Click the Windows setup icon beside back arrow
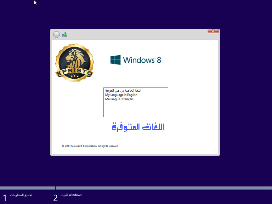Image resolution: width=272 pixels, height=204 pixels. [x=64, y=34]
